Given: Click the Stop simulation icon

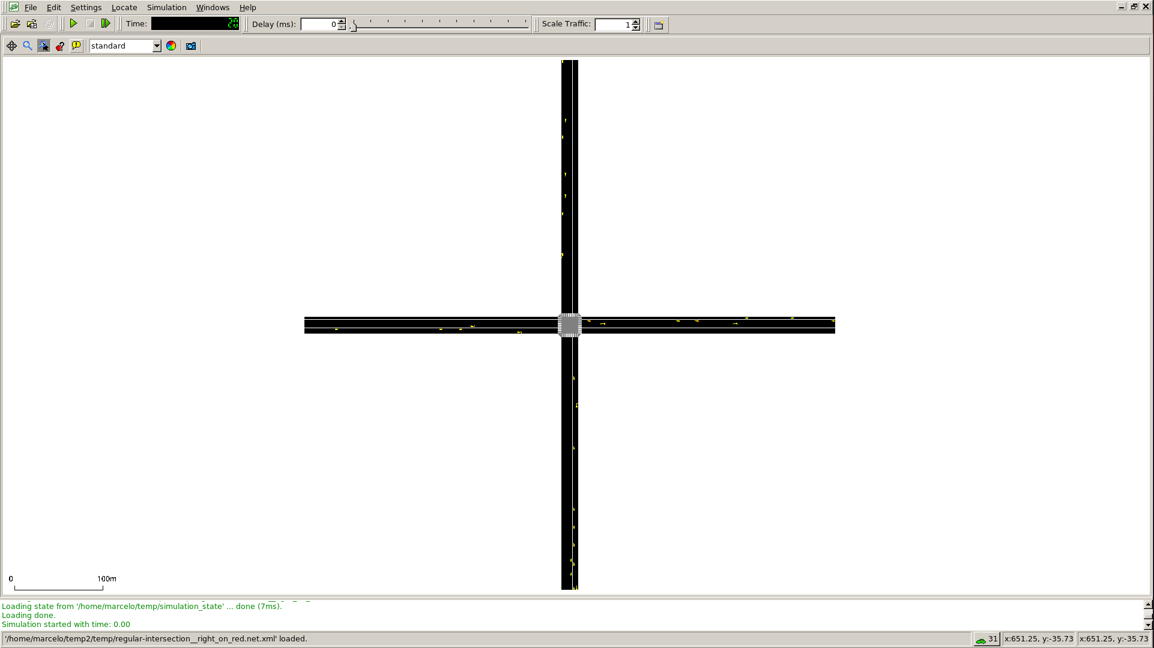Looking at the screenshot, I should click(91, 23).
